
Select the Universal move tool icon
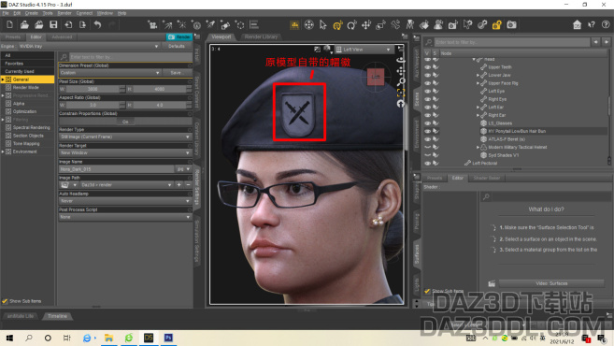click(337, 25)
